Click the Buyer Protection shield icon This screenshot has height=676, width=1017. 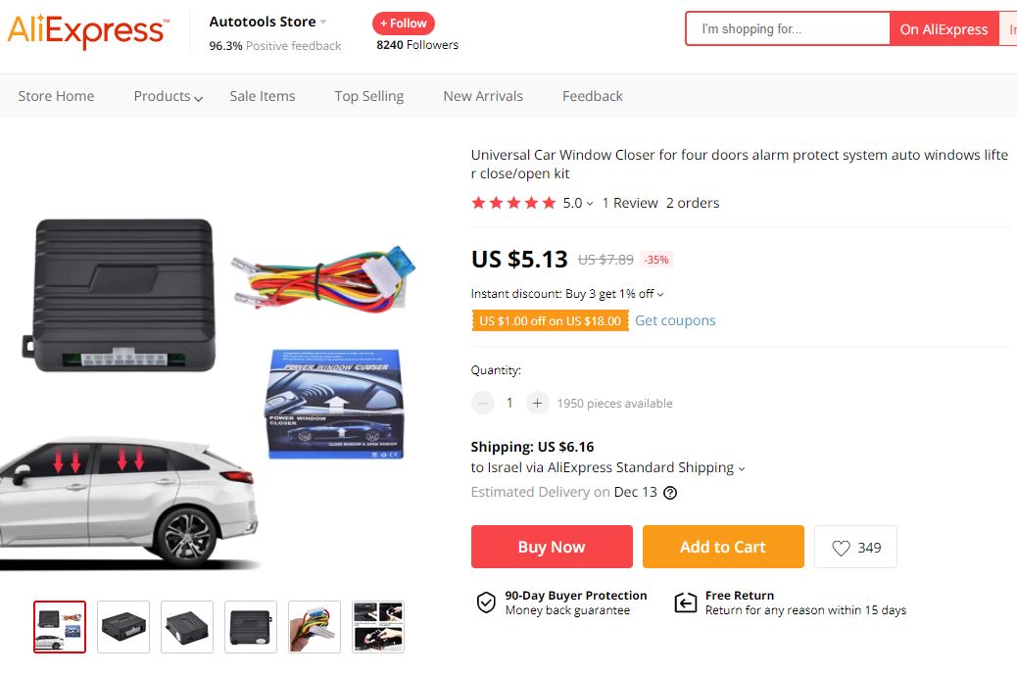[486, 603]
